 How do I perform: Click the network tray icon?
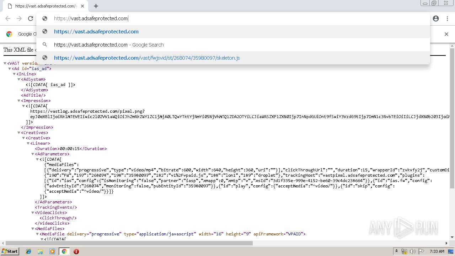tap(404, 251)
